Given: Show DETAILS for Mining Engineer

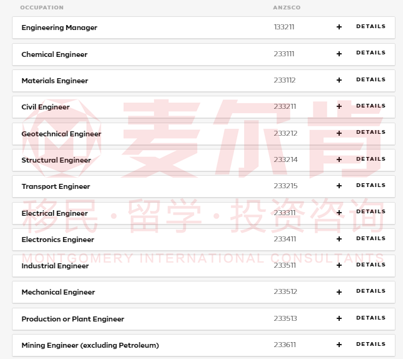Looking at the screenshot, I should pyautogui.click(x=370, y=344).
